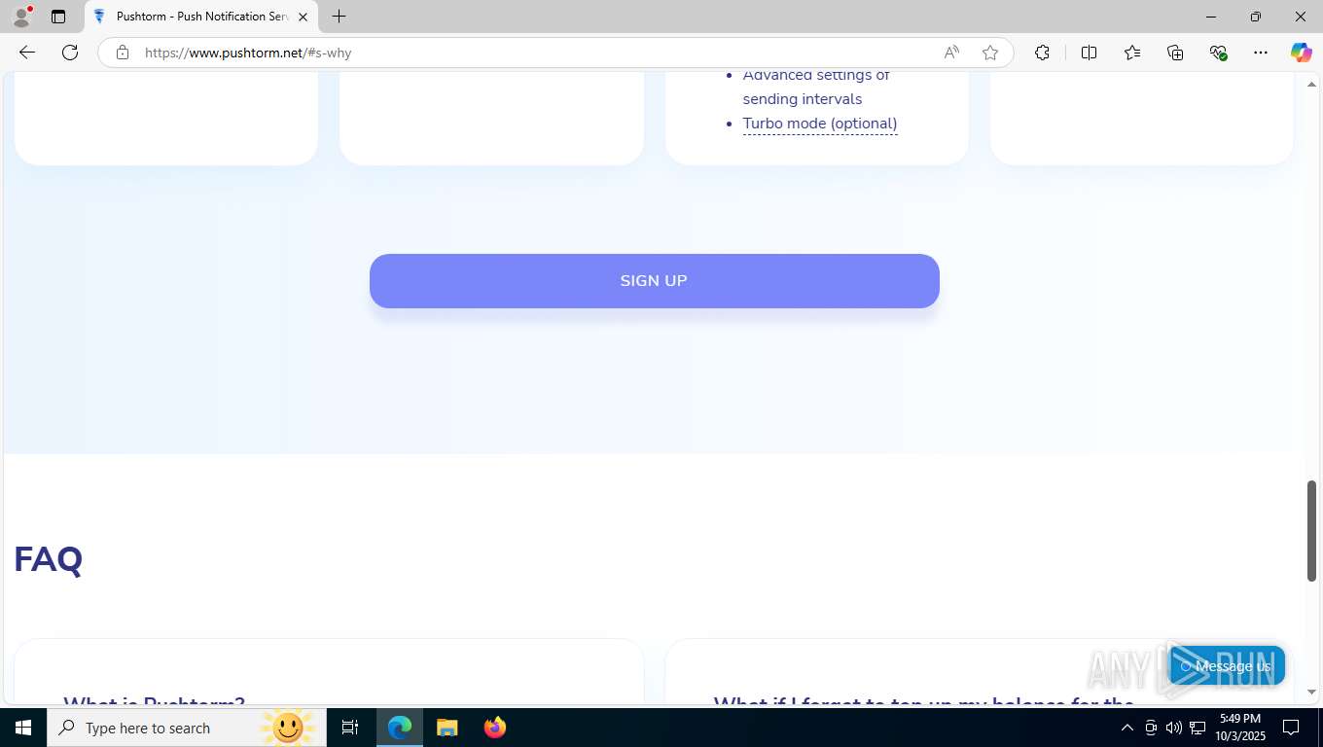
Task: Open Browser essentials heart icon
Action: 1218,53
